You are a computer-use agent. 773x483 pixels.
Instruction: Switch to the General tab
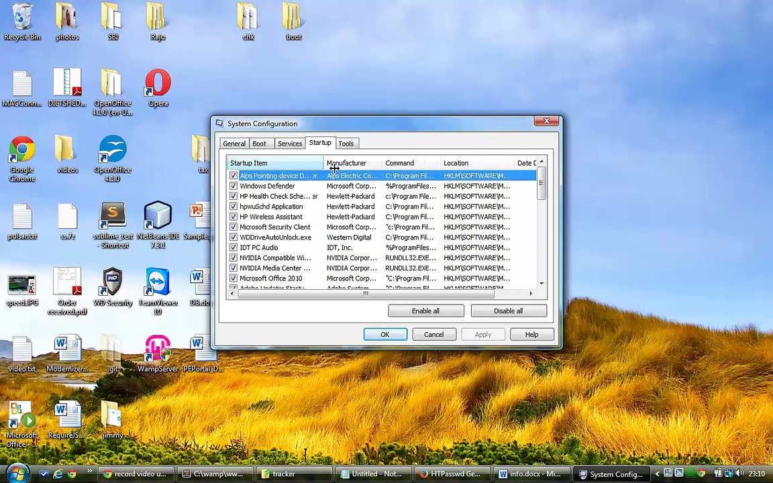point(234,144)
